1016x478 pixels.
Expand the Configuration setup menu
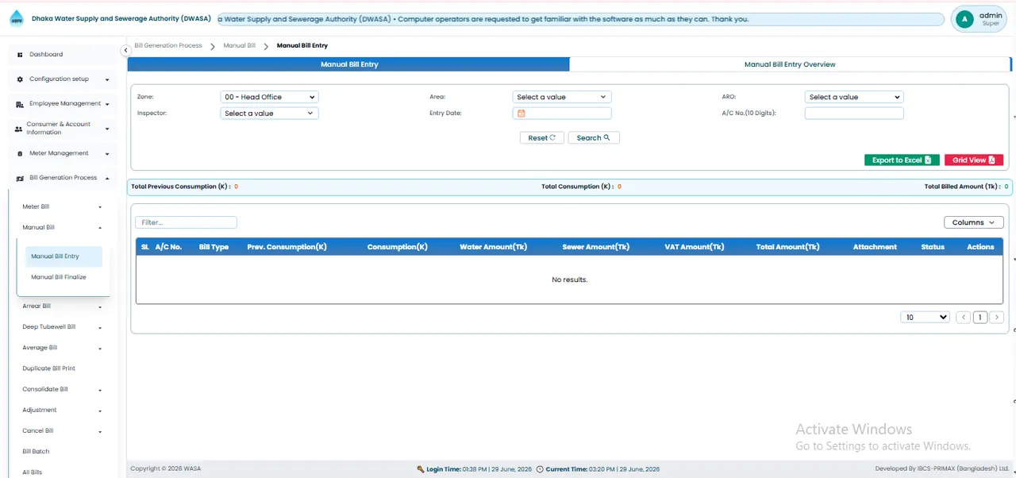(x=106, y=79)
